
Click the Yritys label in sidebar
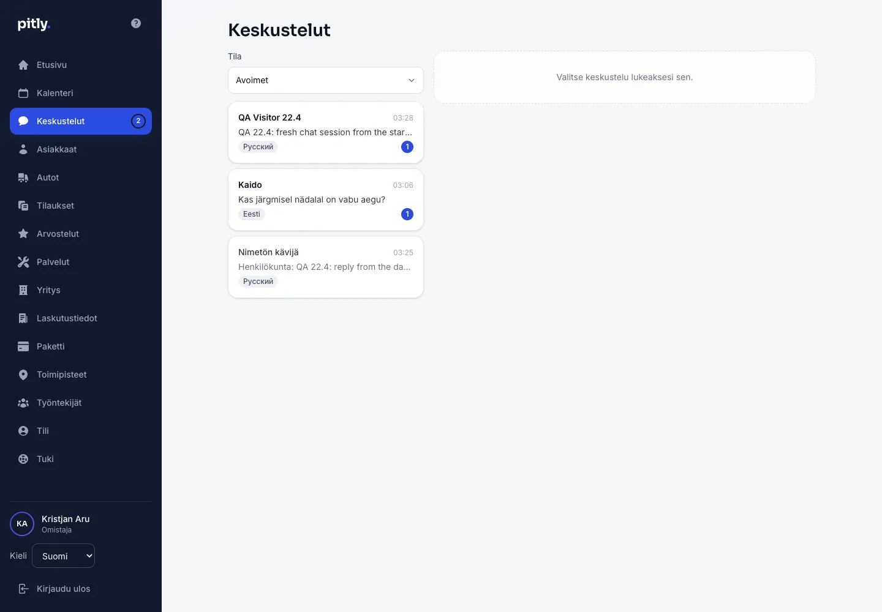tap(48, 290)
